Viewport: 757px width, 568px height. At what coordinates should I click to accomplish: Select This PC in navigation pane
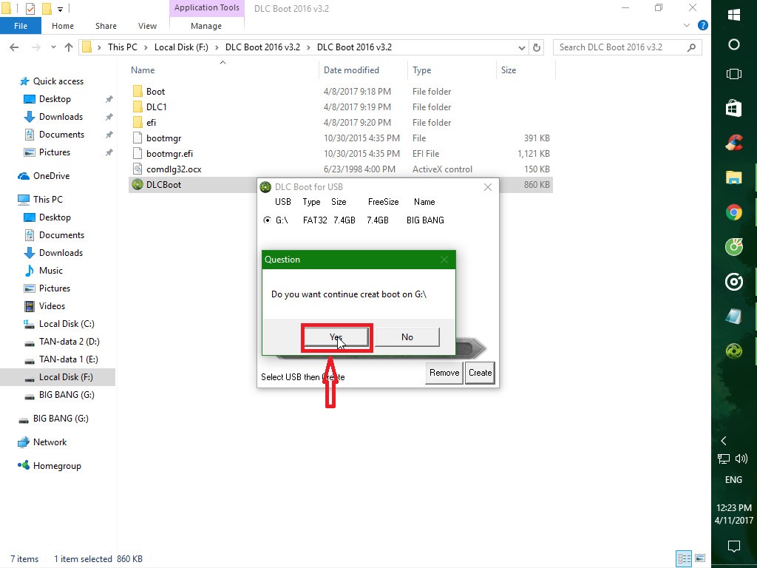48,199
